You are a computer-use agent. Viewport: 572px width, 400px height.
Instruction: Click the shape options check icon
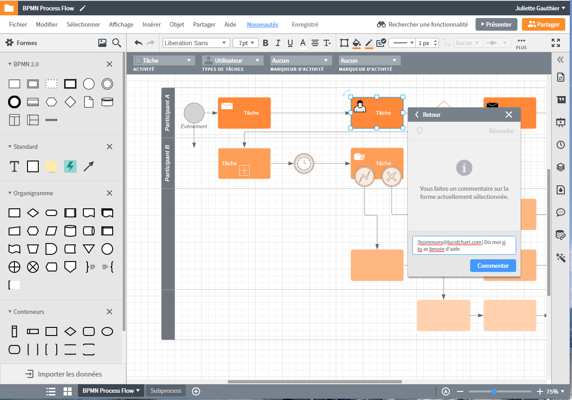[x=381, y=43]
